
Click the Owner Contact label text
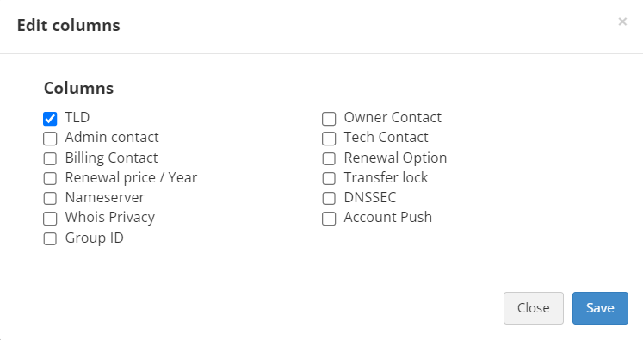[393, 117]
